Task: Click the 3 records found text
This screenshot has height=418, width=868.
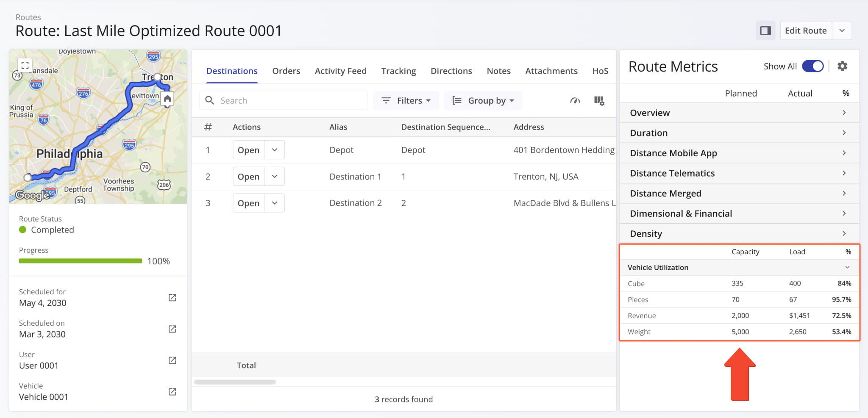Action: 403,399
